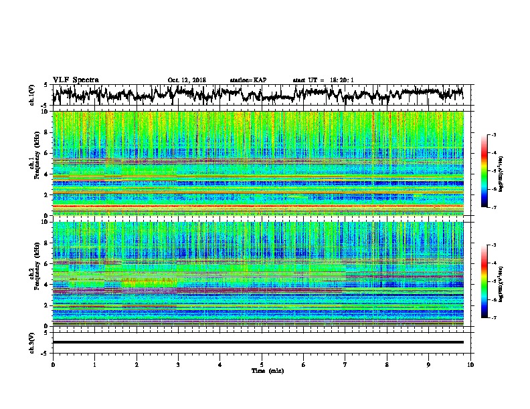Click time axis tick label "0"
The image size is (530, 409).
(53, 365)
